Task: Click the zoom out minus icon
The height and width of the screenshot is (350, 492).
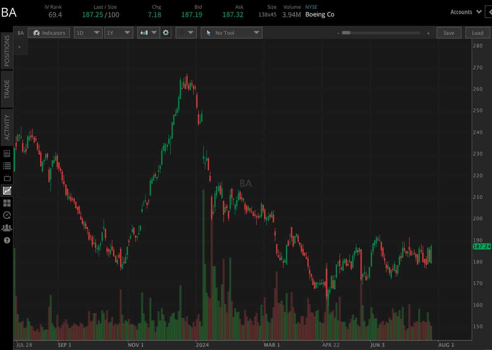Action: pos(338,33)
